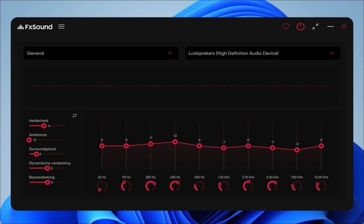
Task: Click the 1.25 kHz frequency knob
Action: pyautogui.click(x=224, y=186)
